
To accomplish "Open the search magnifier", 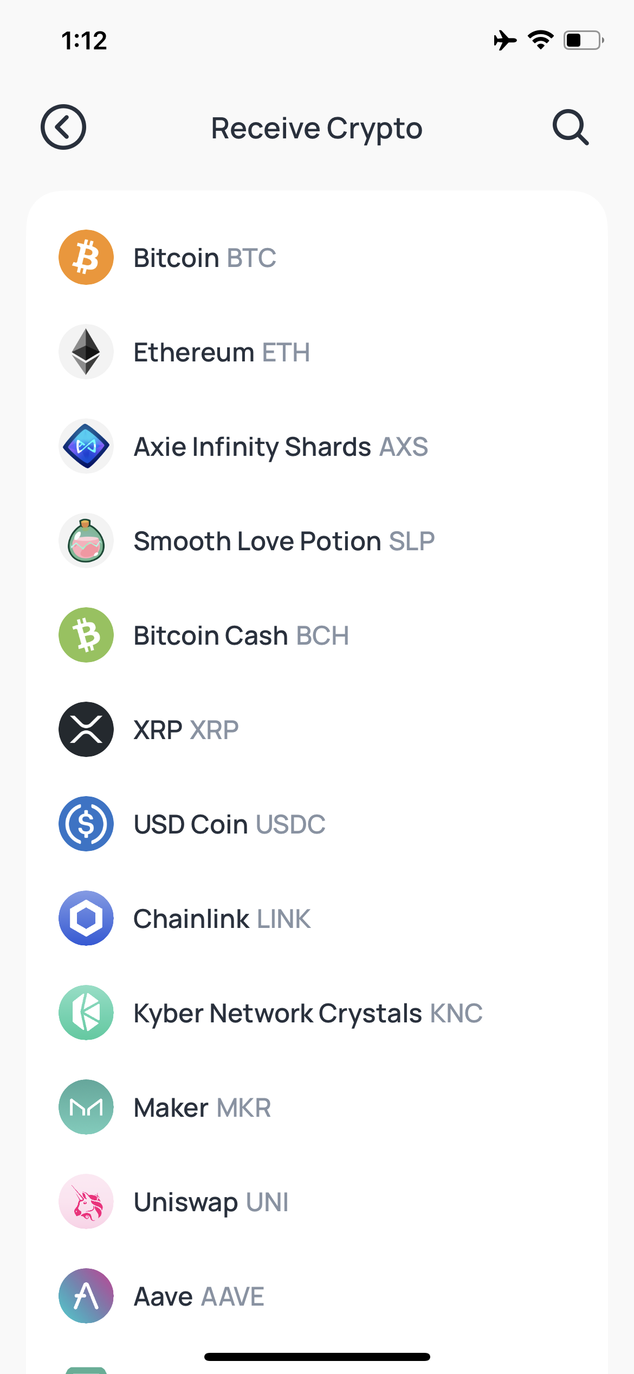I will pos(571,128).
